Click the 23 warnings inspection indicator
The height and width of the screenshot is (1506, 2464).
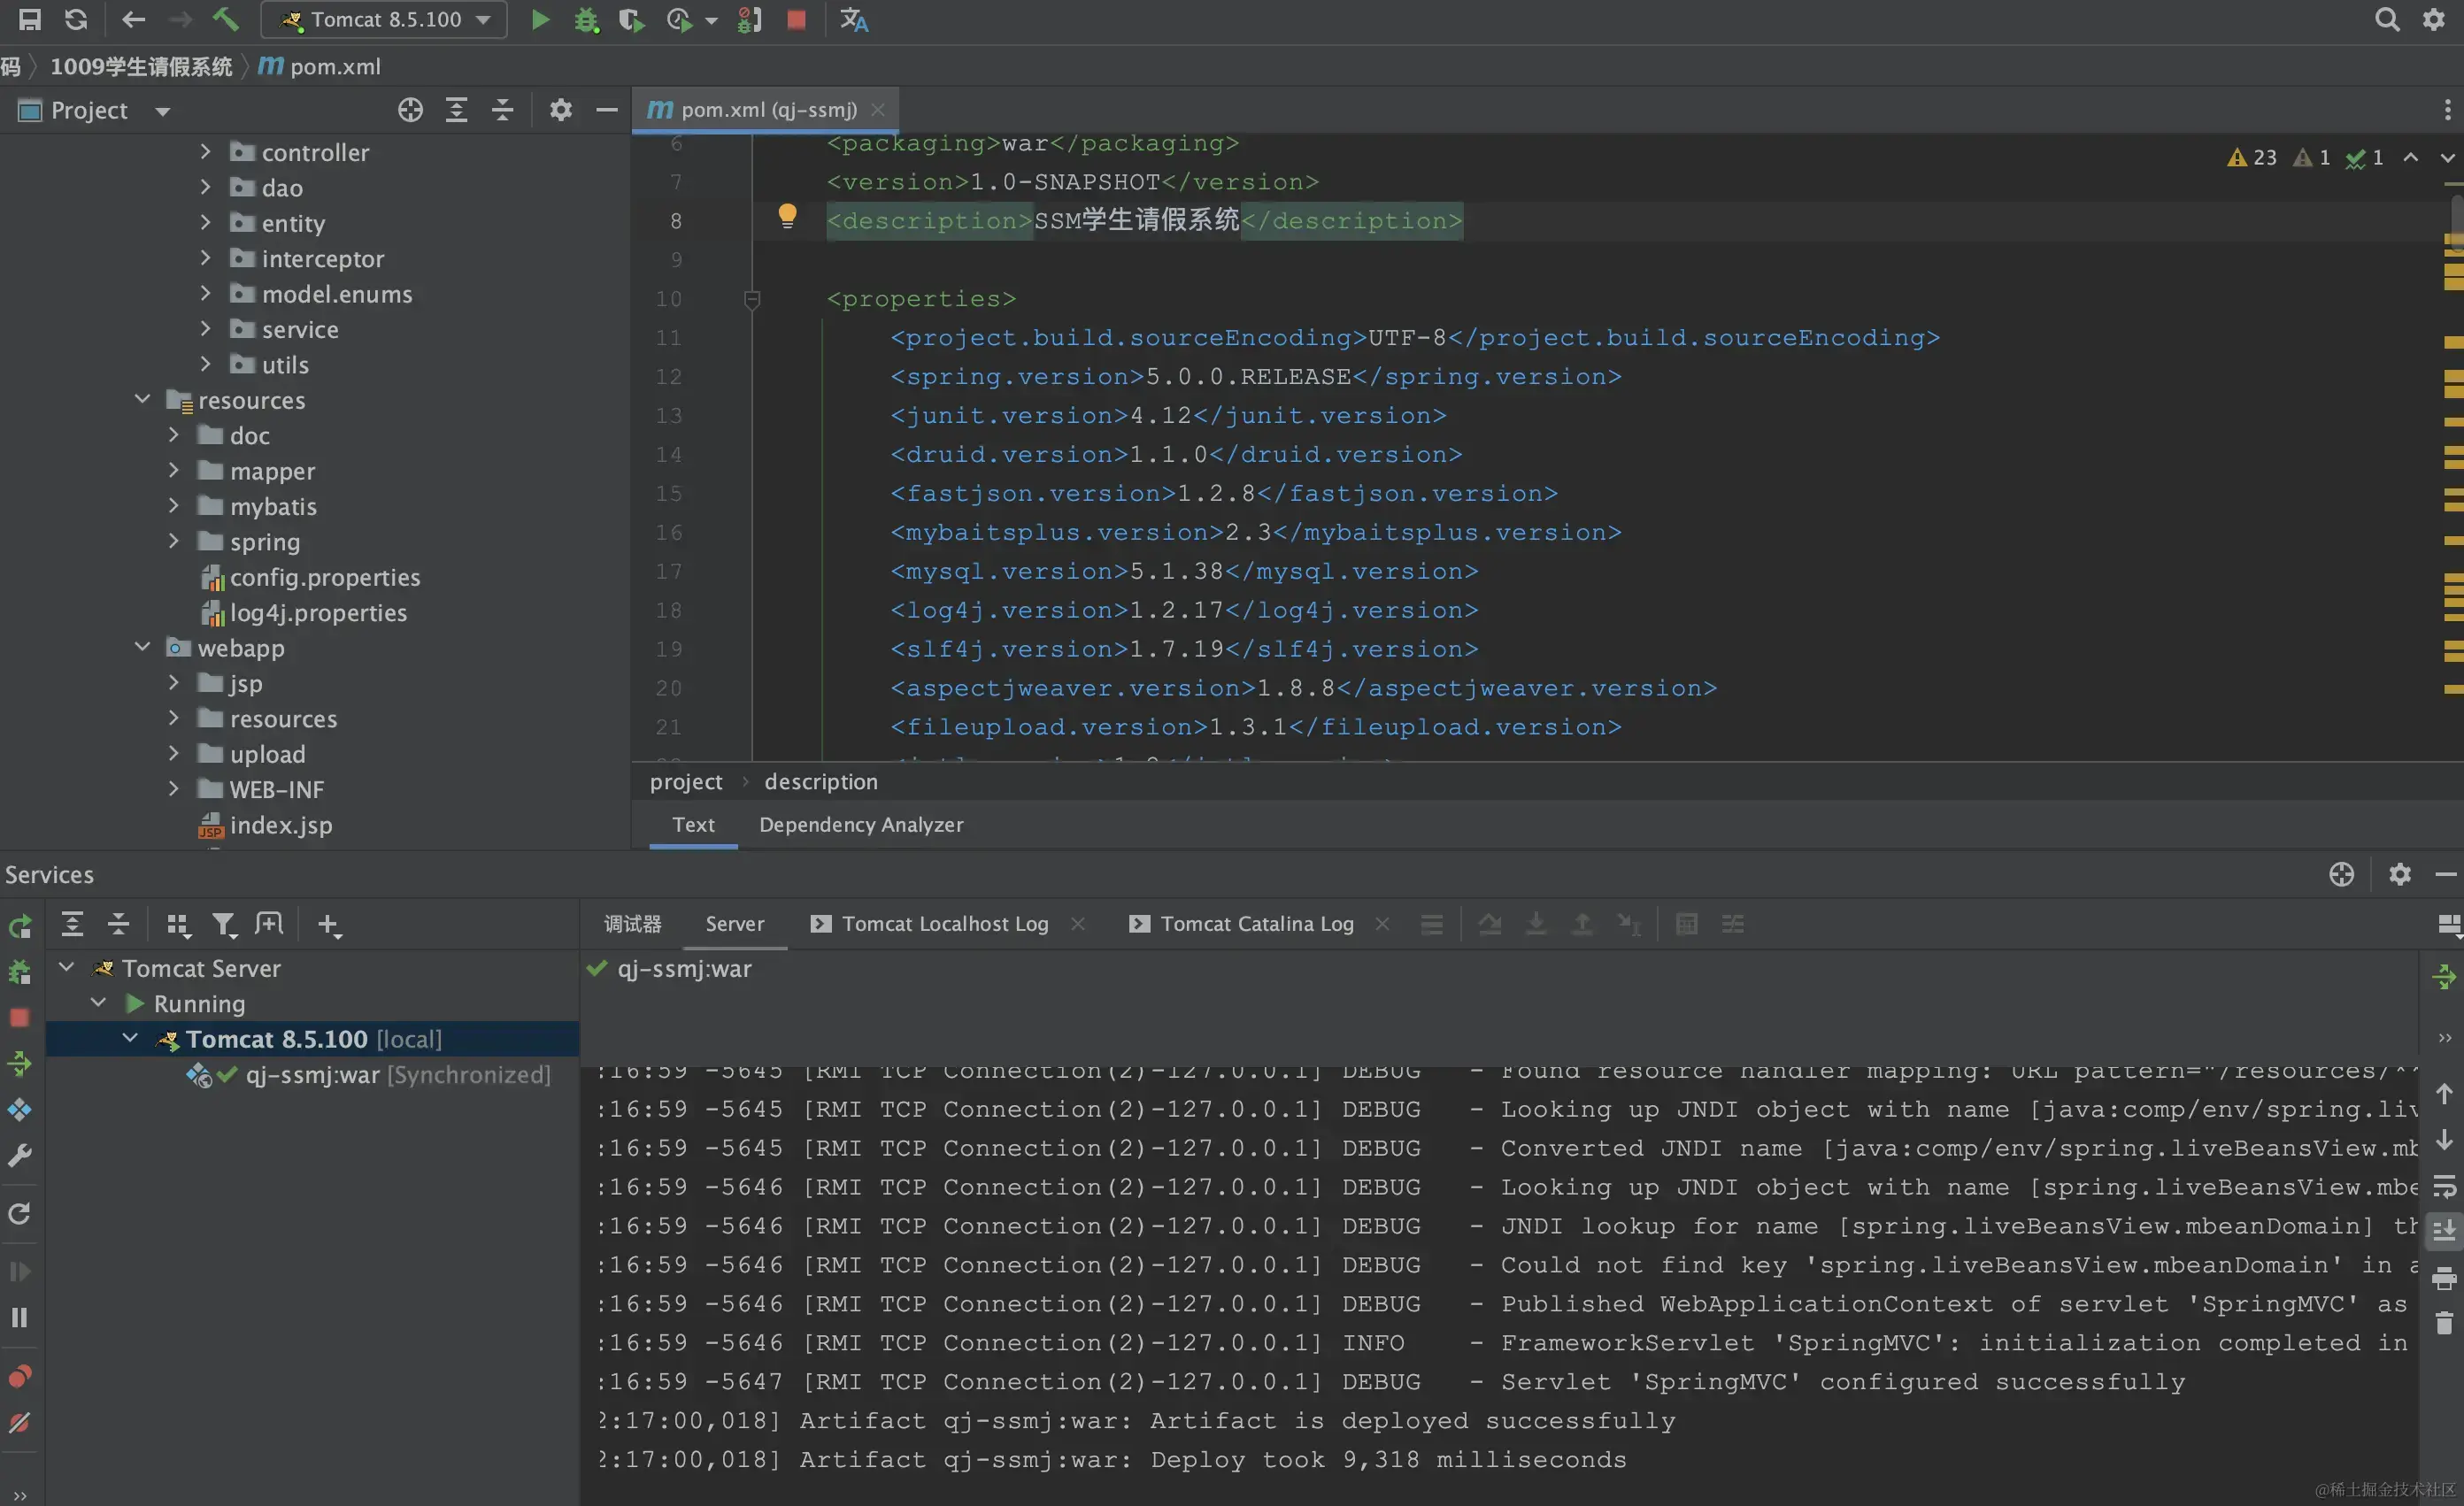[2252, 157]
